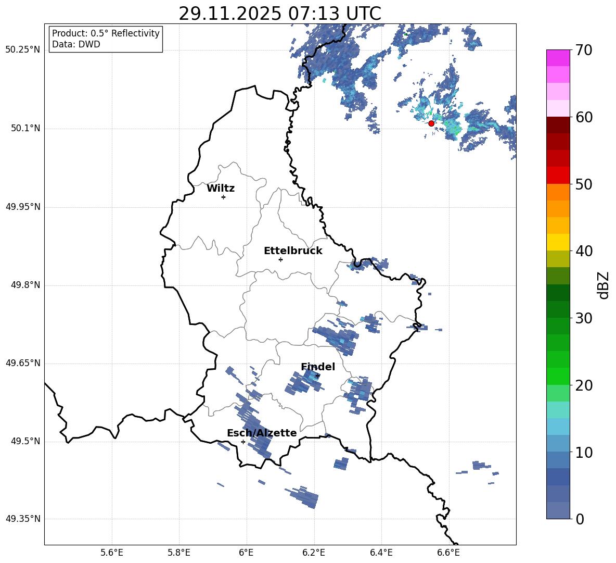The width and height of the screenshot is (616, 563).
Task: Click the Esch/Alzette city label
Action: 262,433
